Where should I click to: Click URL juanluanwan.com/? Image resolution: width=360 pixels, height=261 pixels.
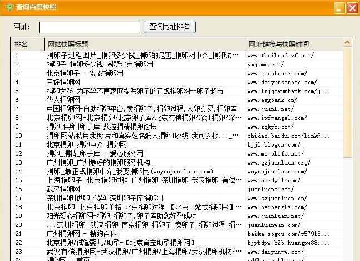pyautogui.click(x=274, y=225)
